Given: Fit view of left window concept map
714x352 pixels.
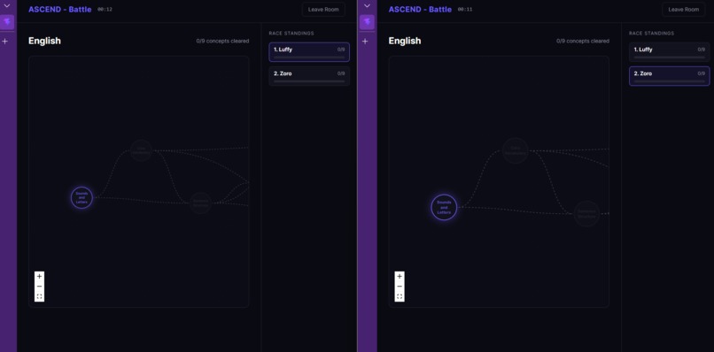Looking at the screenshot, I should click(39, 296).
